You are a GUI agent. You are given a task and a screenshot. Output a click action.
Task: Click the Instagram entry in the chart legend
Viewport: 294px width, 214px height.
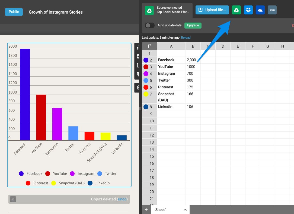coord(82,173)
